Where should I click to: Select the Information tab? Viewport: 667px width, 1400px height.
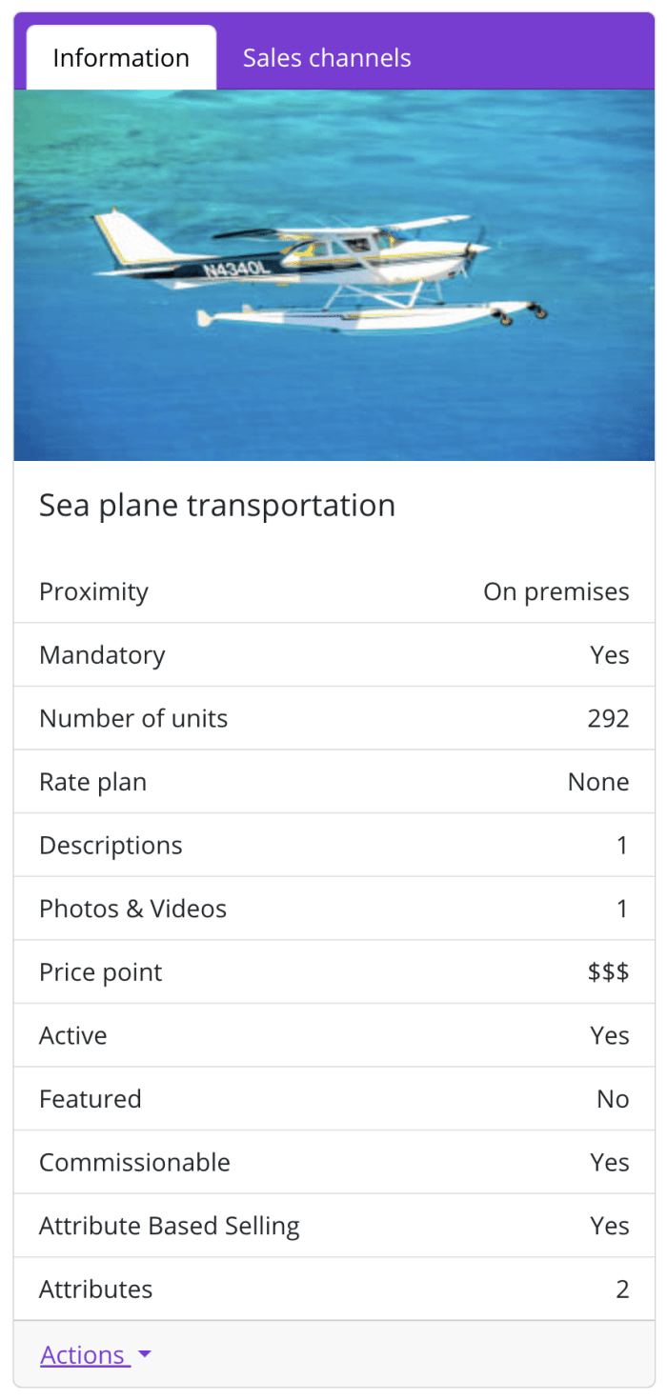click(121, 58)
